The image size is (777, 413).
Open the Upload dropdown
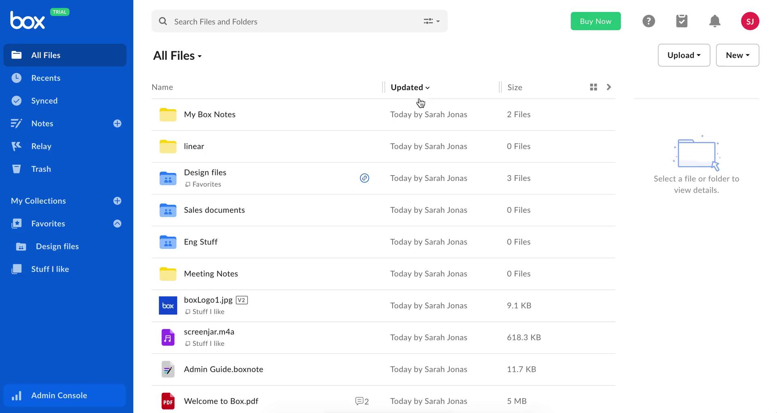tap(684, 55)
